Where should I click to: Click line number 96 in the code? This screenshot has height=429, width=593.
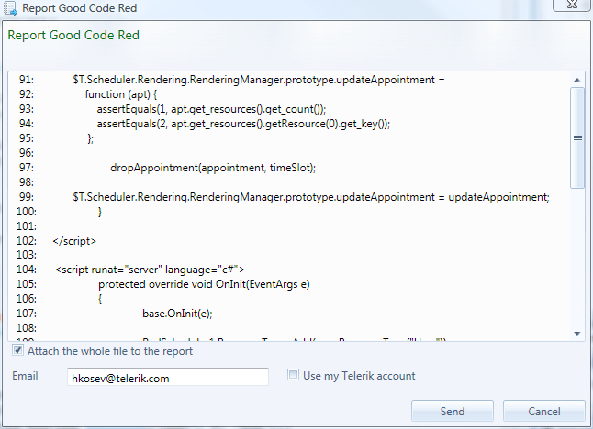[x=26, y=153]
